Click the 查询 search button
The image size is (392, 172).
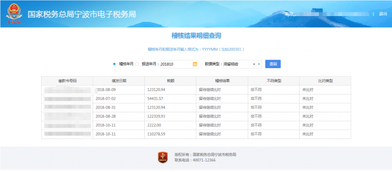click(x=273, y=64)
